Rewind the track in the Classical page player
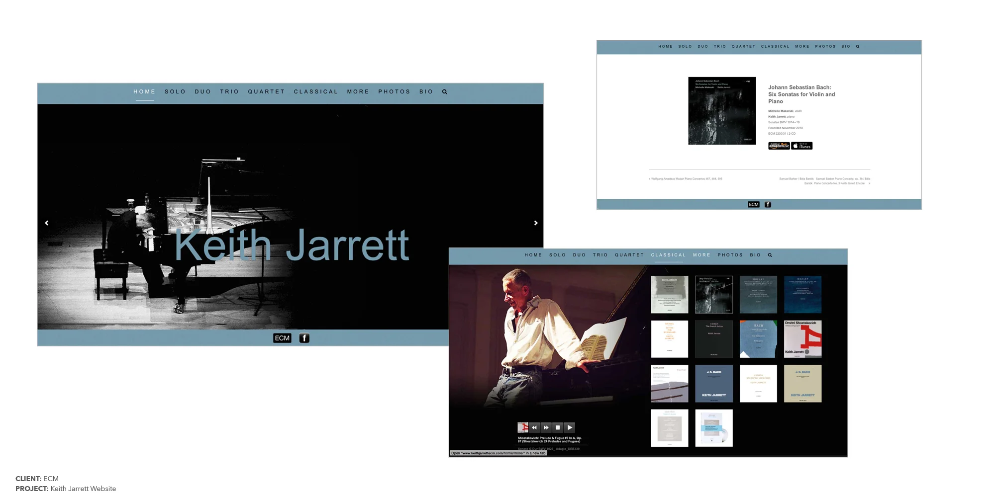Viewport: 995px width, 497px height. pyautogui.click(x=534, y=427)
